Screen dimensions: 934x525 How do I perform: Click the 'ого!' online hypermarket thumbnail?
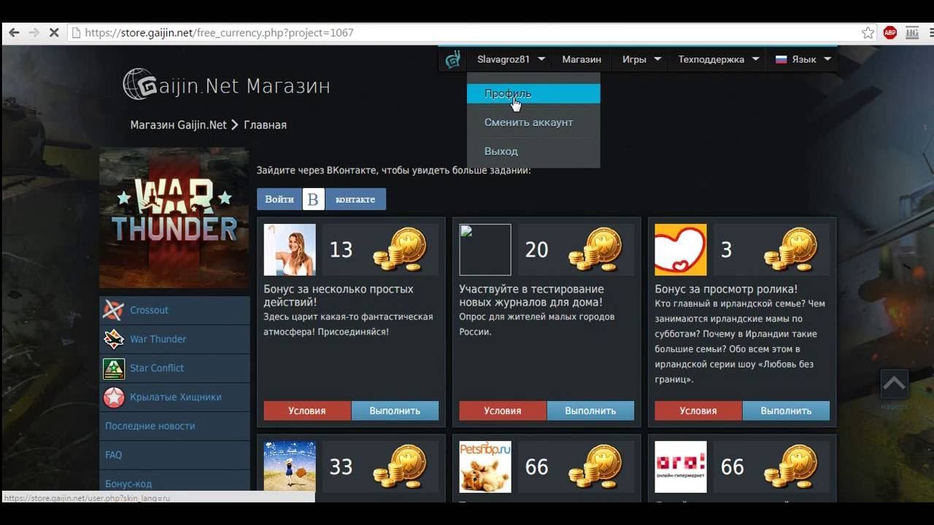coord(681,467)
